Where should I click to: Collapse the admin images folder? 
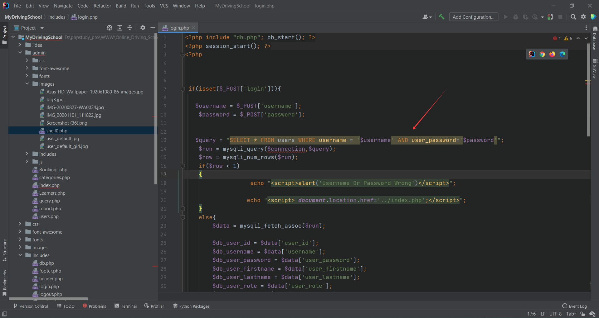pos(27,84)
